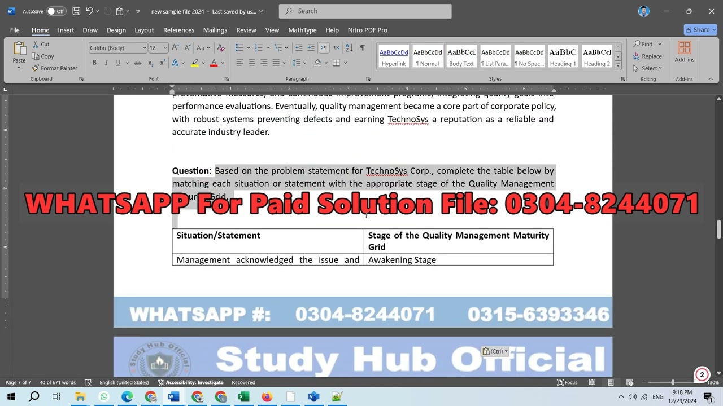Expand the bullet list options arrow
Viewport: 723px width, 406px height.
pyautogui.click(x=248, y=48)
